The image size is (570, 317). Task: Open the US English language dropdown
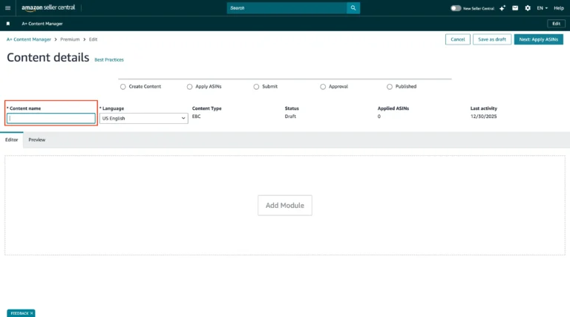pos(143,118)
